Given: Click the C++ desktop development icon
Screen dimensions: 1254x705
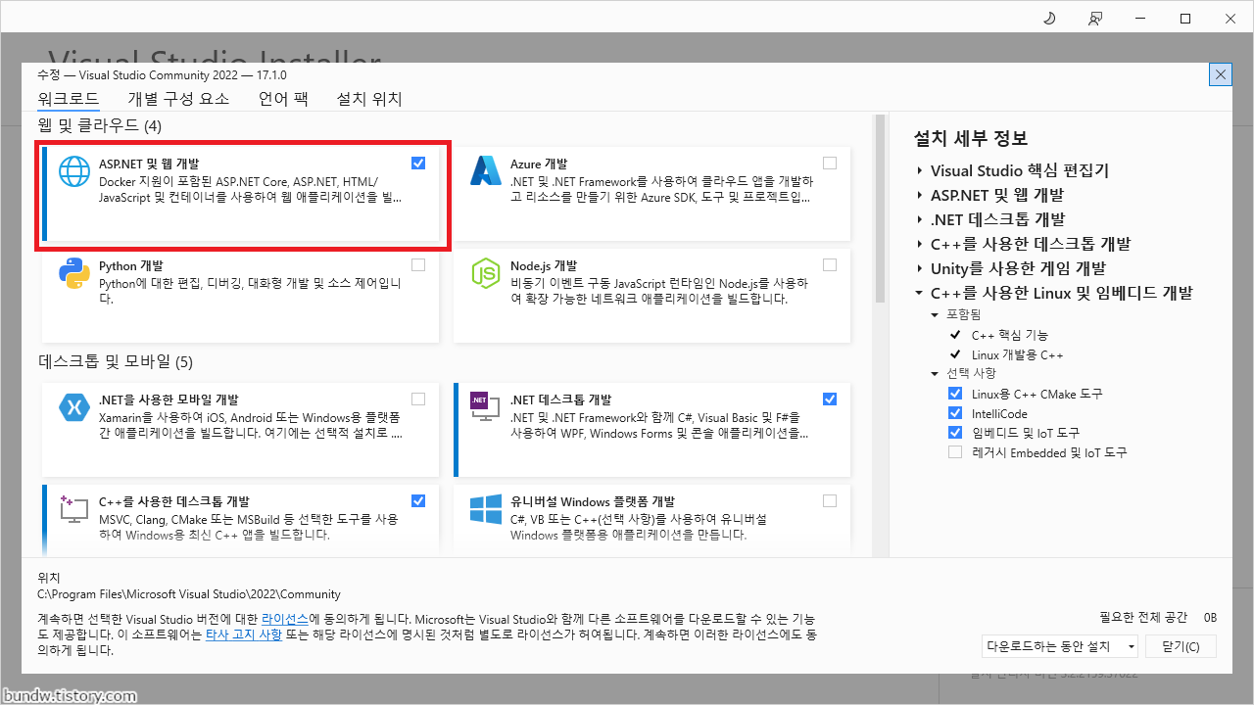Looking at the screenshot, I should coord(74,508).
